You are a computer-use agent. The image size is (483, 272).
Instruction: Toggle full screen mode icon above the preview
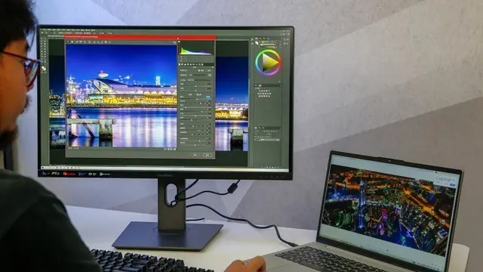pos(174,42)
